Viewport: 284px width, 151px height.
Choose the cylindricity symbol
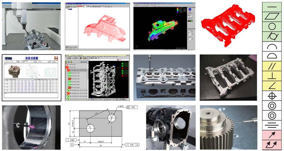(272, 36)
